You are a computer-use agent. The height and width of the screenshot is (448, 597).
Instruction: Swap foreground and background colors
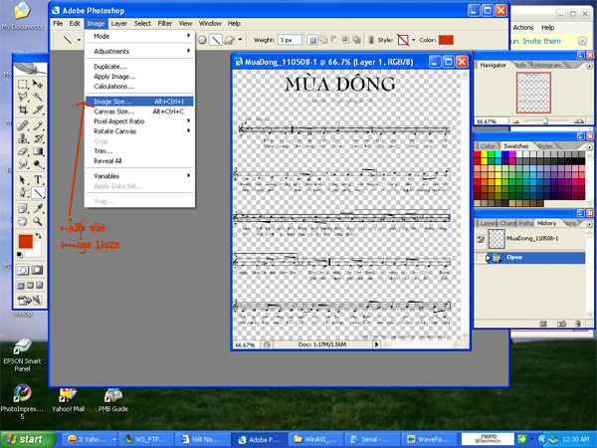[38, 235]
